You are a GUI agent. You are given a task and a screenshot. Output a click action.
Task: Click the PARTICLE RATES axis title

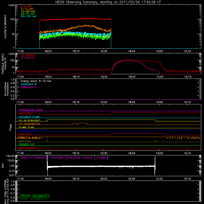coord(4,64)
